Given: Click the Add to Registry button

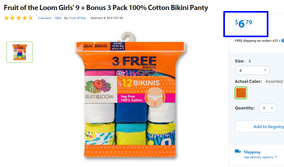Looking at the screenshot, I should point(259,127).
